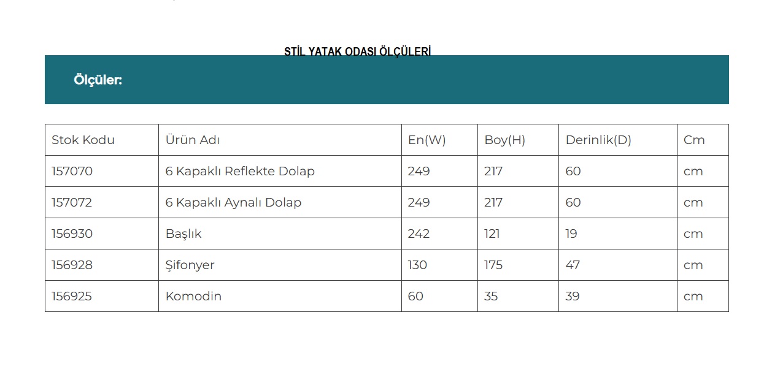Screen dimensions: 772x388
Task: Click the Komodin depth value 39
Action: (x=573, y=296)
